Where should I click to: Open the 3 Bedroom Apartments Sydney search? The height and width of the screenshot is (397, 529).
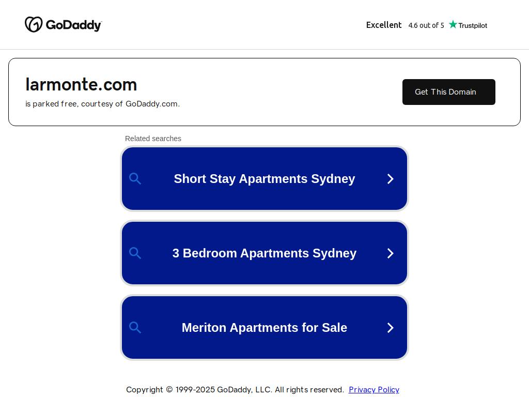[x=264, y=253]
